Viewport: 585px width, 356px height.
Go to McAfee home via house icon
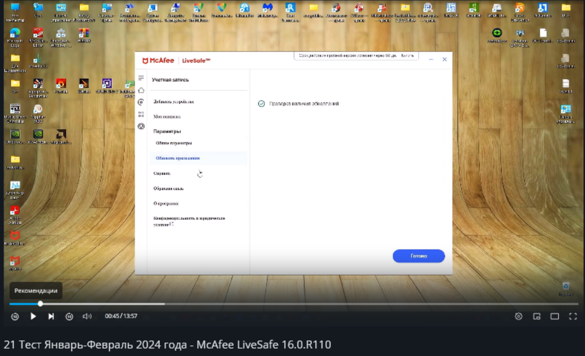[x=141, y=90]
